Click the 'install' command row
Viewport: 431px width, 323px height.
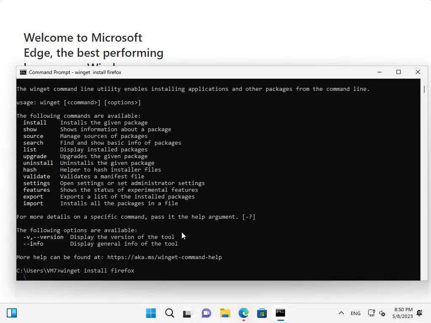pyautogui.click(x=85, y=123)
